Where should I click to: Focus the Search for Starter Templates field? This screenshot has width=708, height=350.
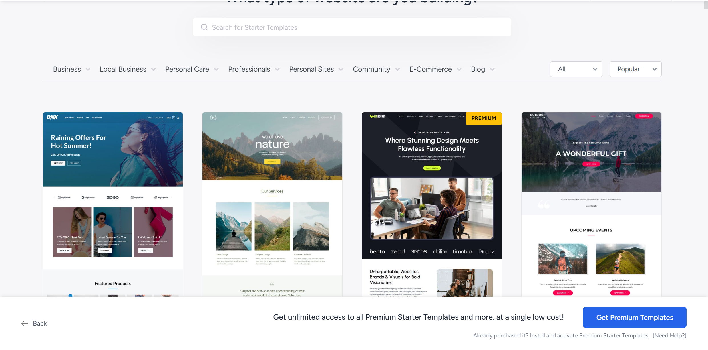[x=352, y=27]
